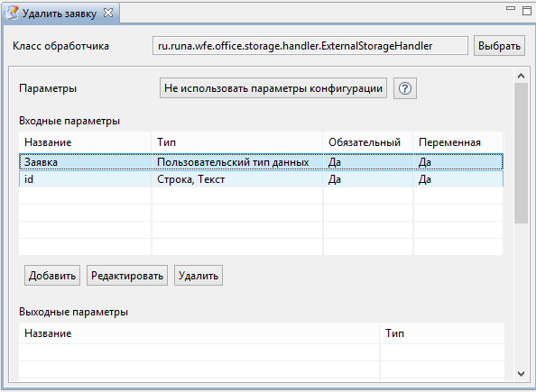Select the Заявка parameter row
The width and height of the screenshot is (536, 392).
click(261, 162)
